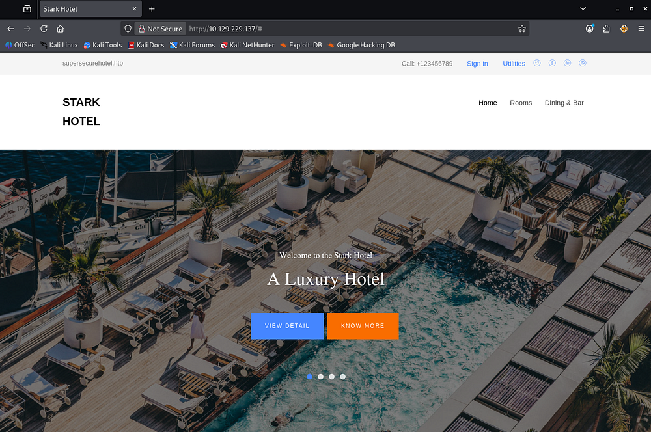Open the LinkedIn social icon

pyautogui.click(x=568, y=63)
